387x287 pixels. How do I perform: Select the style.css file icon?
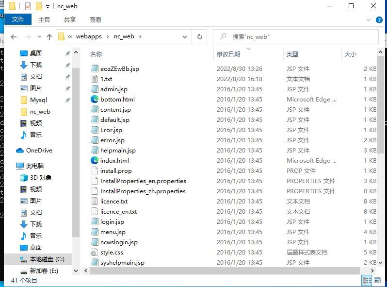pyautogui.click(x=94, y=253)
